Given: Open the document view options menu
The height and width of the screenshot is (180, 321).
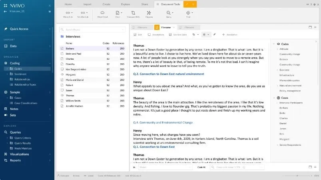Looking at the screenshot, I should (x=315, y=27).
